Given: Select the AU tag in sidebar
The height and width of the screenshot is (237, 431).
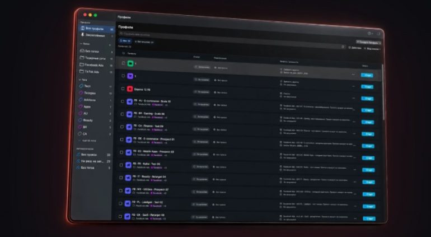Looking at the screenshot, I should [x=86, y=113].
